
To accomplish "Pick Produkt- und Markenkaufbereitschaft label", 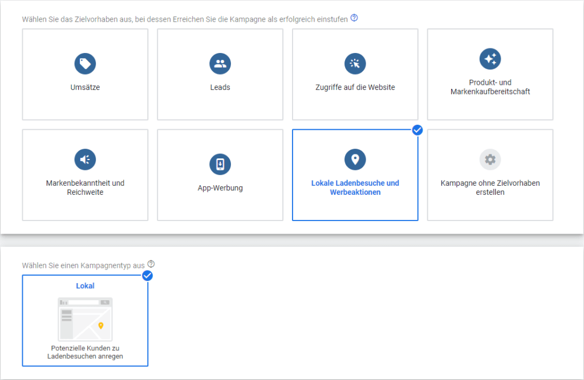I will (x=490, y=87).
